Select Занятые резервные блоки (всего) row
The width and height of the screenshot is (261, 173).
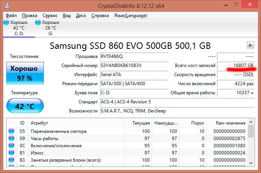127,160
